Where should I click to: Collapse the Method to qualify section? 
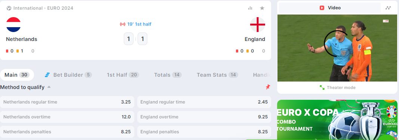[49, 87]
